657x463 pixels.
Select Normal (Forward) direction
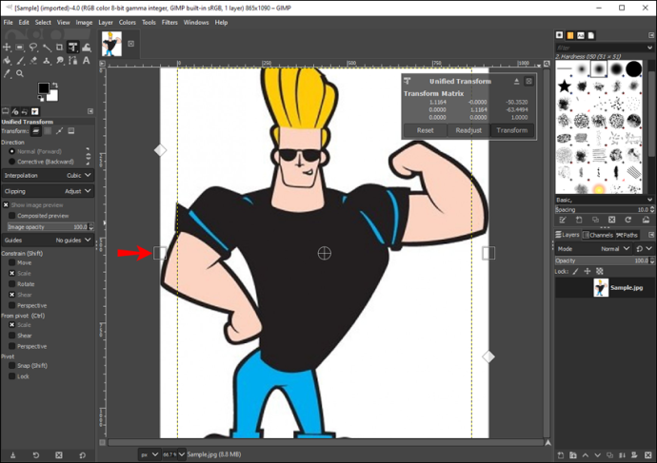[12, 151]
